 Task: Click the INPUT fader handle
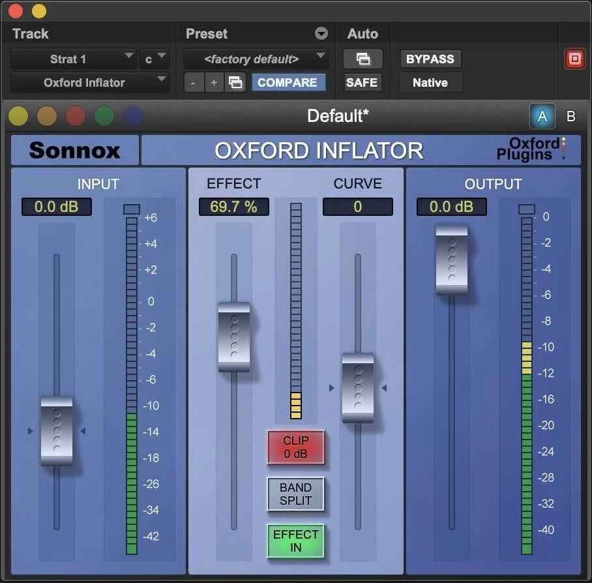[57, 431]
